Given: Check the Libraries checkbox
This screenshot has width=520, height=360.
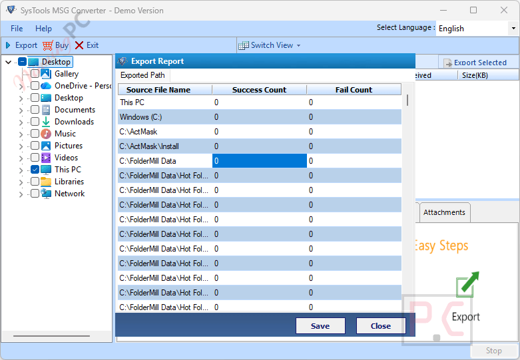Looking at the screenshot, I should click(35, 181).
